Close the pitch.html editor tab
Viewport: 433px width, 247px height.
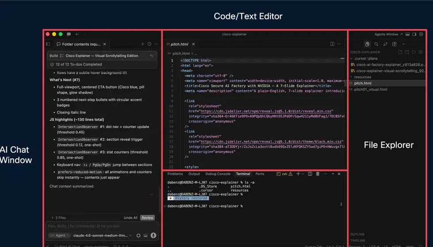[194, 44]
